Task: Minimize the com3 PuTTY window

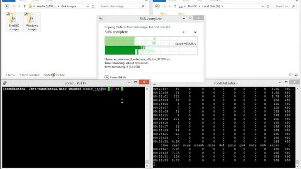Action: [129, 83]
